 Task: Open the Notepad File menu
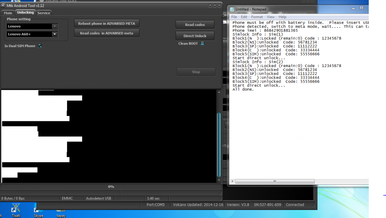coord(234,17)
